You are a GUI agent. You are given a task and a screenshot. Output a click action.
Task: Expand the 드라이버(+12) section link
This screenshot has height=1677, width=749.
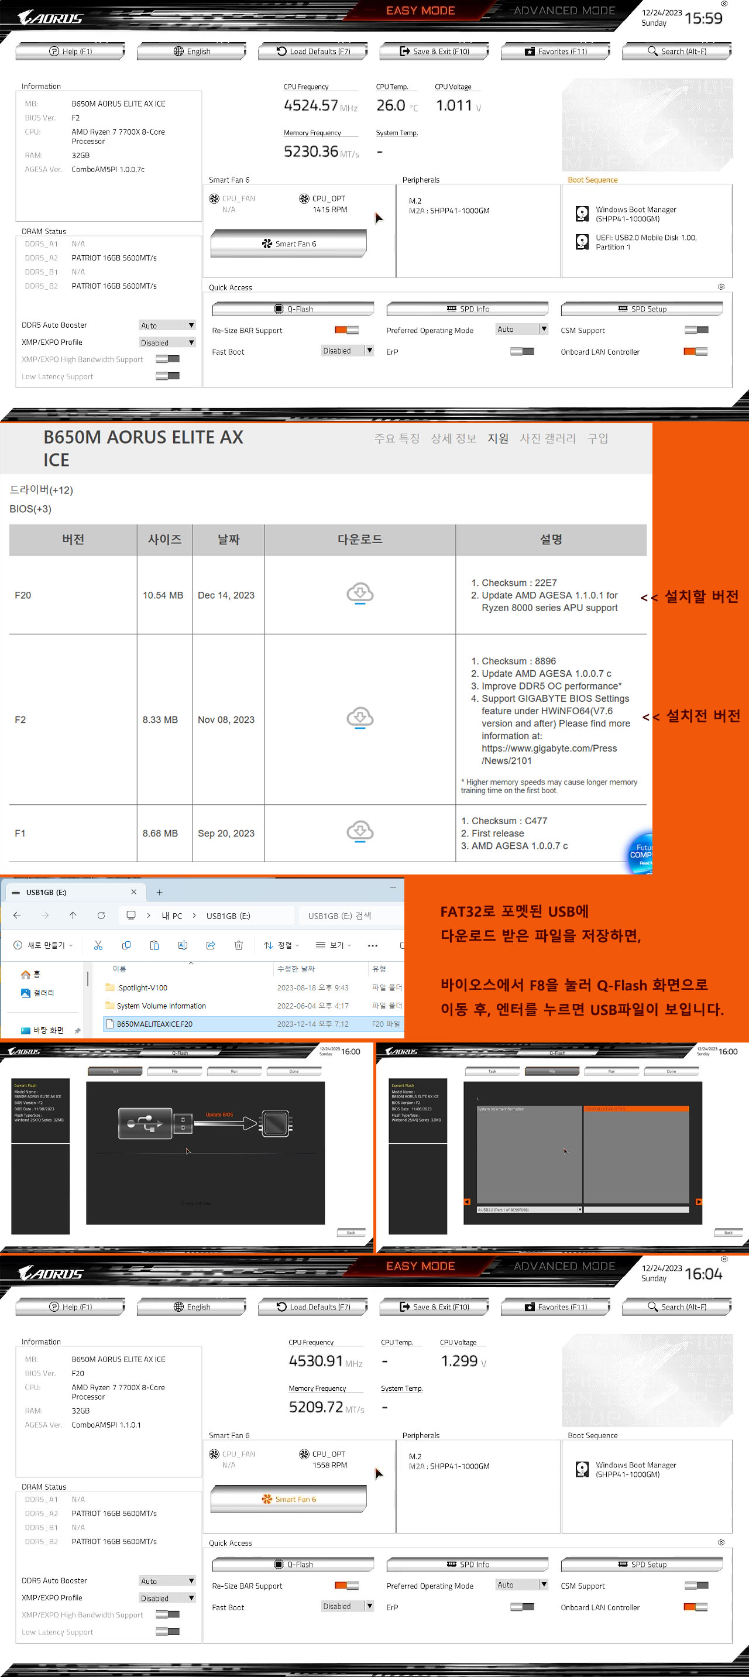tap(41, 489)
